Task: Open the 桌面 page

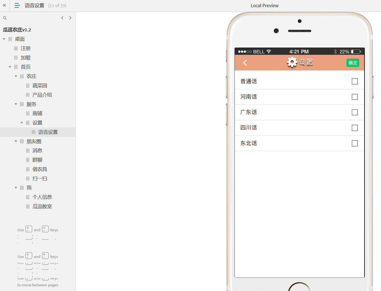Action: 20,39
